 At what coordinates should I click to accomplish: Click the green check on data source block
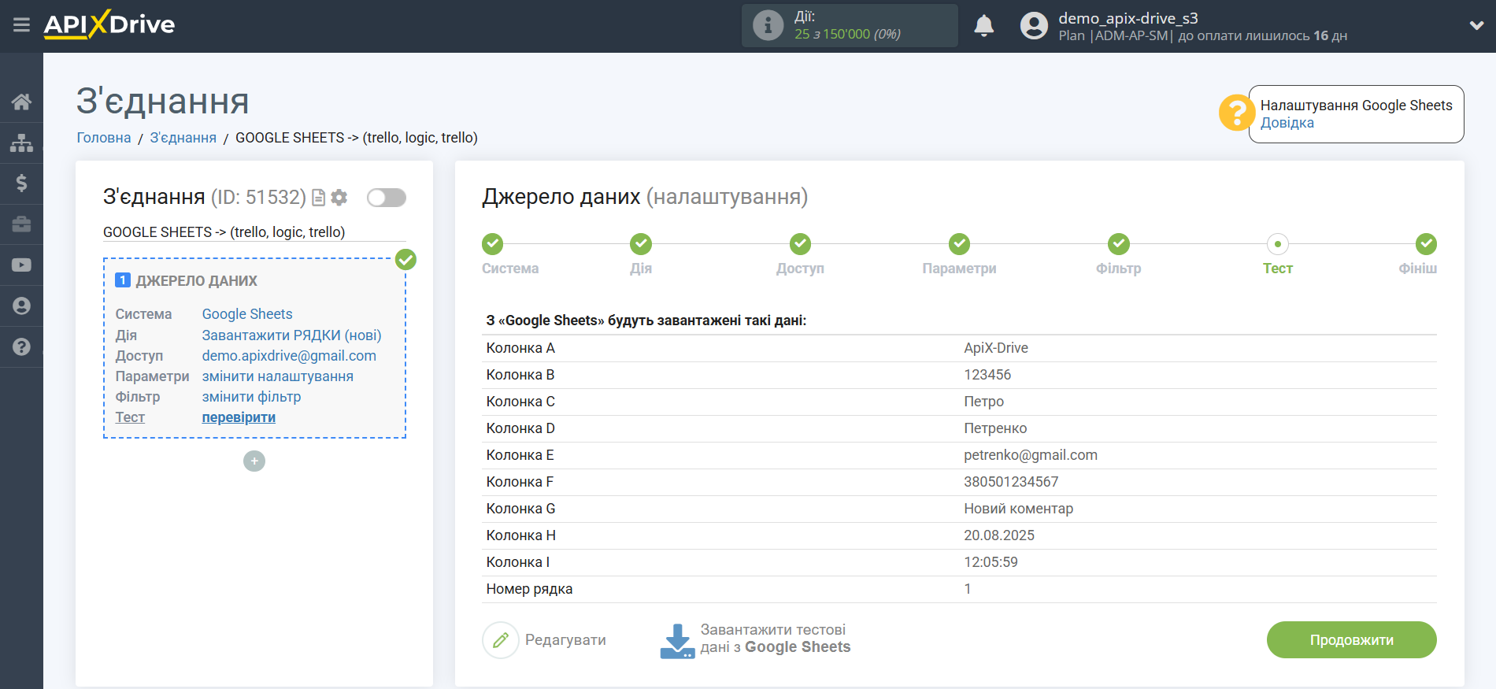(405, 259)
